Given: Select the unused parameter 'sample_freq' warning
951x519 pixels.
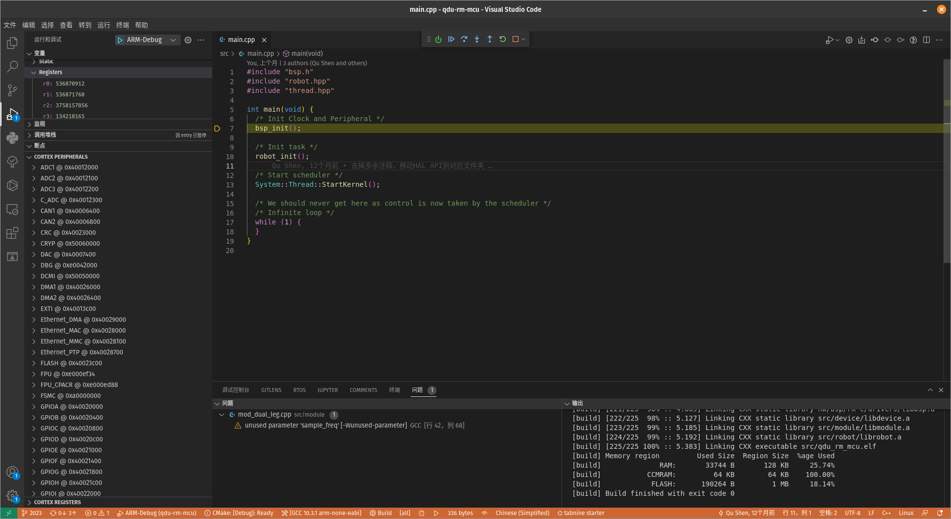Looking at the screenshot, I should tap(326, 426).
